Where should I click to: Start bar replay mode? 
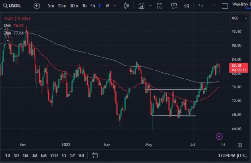pyautogui.click(x=186, y=6)
